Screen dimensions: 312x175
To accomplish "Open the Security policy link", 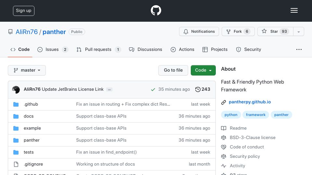I will coord(245,156).
